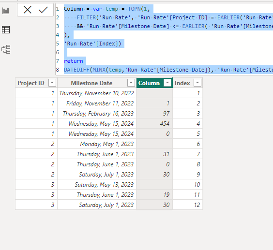Viewport: 273px width, 250px height.
Task: Commit formula with the checkmark icon
Action: (43, 10)
